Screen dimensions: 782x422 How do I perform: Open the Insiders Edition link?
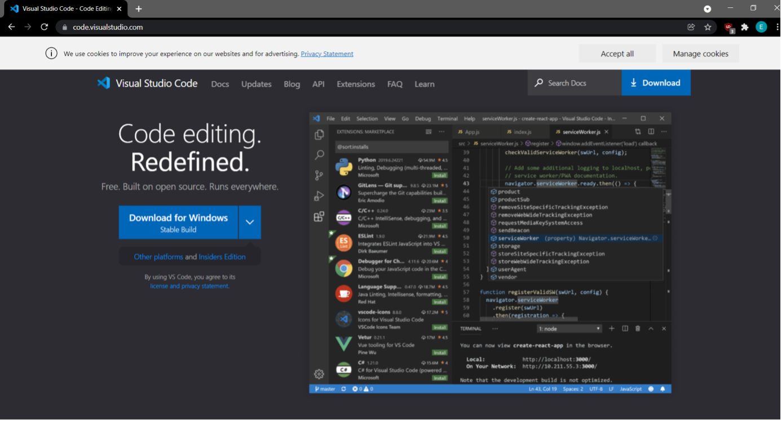coord(222,257)
